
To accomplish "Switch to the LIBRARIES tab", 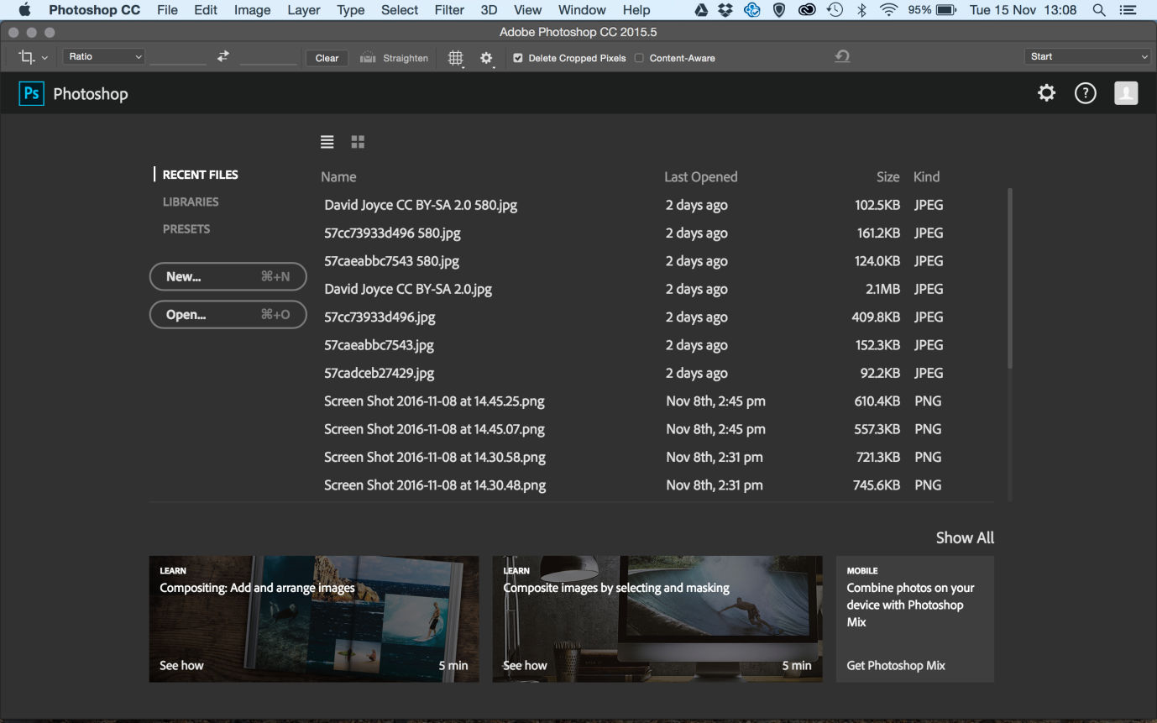I will 191,202.
